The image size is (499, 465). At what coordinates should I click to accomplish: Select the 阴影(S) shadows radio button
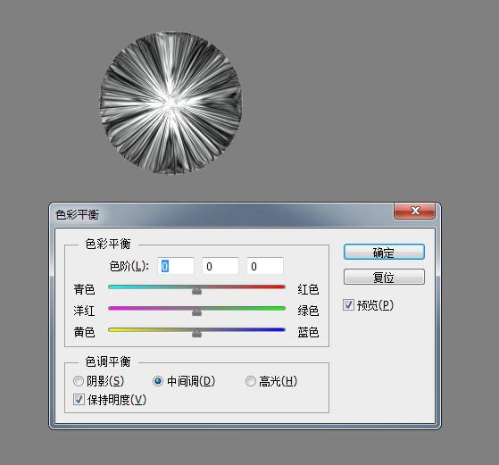pos(79,380)
